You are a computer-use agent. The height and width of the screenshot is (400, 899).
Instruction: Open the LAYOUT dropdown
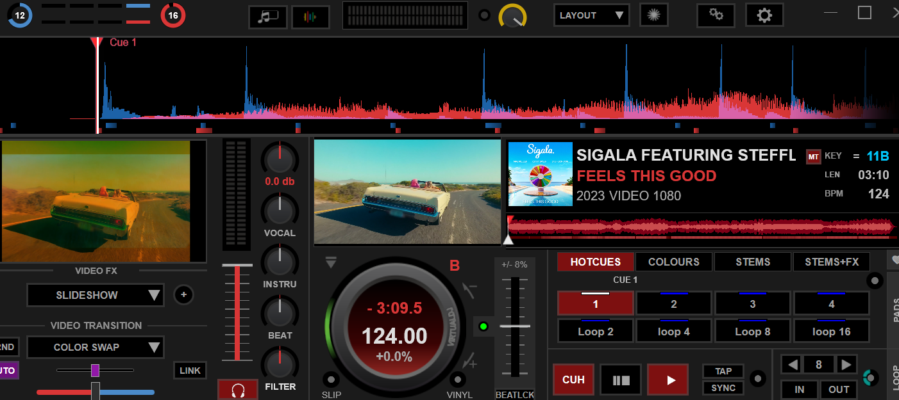pyautogui.click(x=591, y=15)
